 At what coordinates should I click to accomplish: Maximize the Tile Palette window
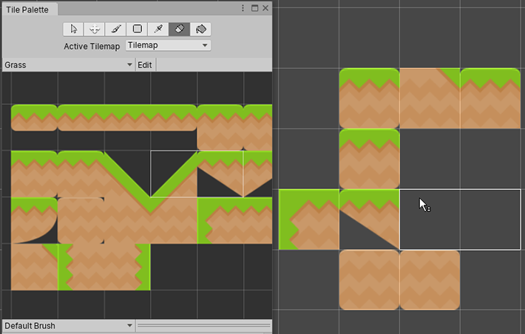(254, 7)
